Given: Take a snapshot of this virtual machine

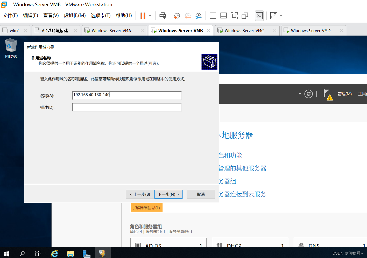Looking at the screenshot, I should tap(177, 16).
